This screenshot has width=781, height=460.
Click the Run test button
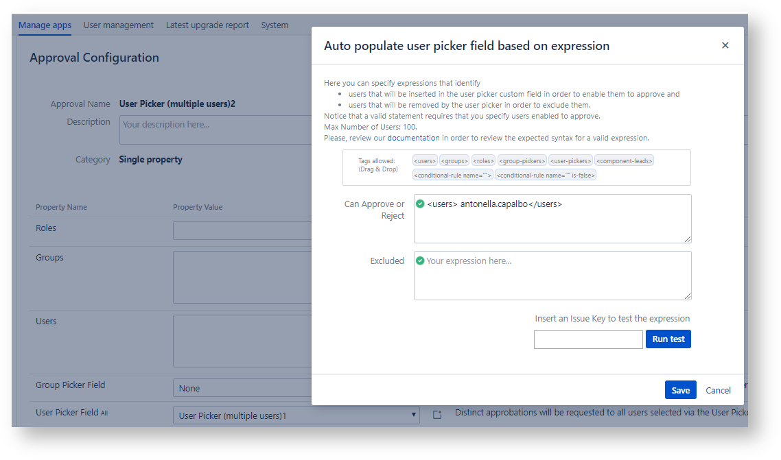(x=668, y=339)
